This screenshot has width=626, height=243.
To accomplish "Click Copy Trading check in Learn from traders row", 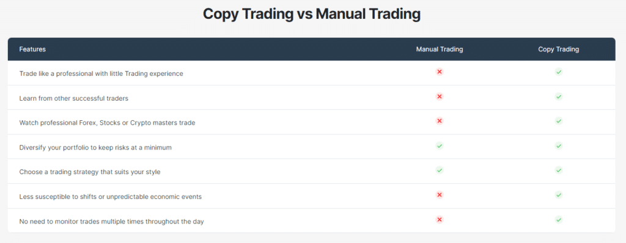I will click(559, 96).
